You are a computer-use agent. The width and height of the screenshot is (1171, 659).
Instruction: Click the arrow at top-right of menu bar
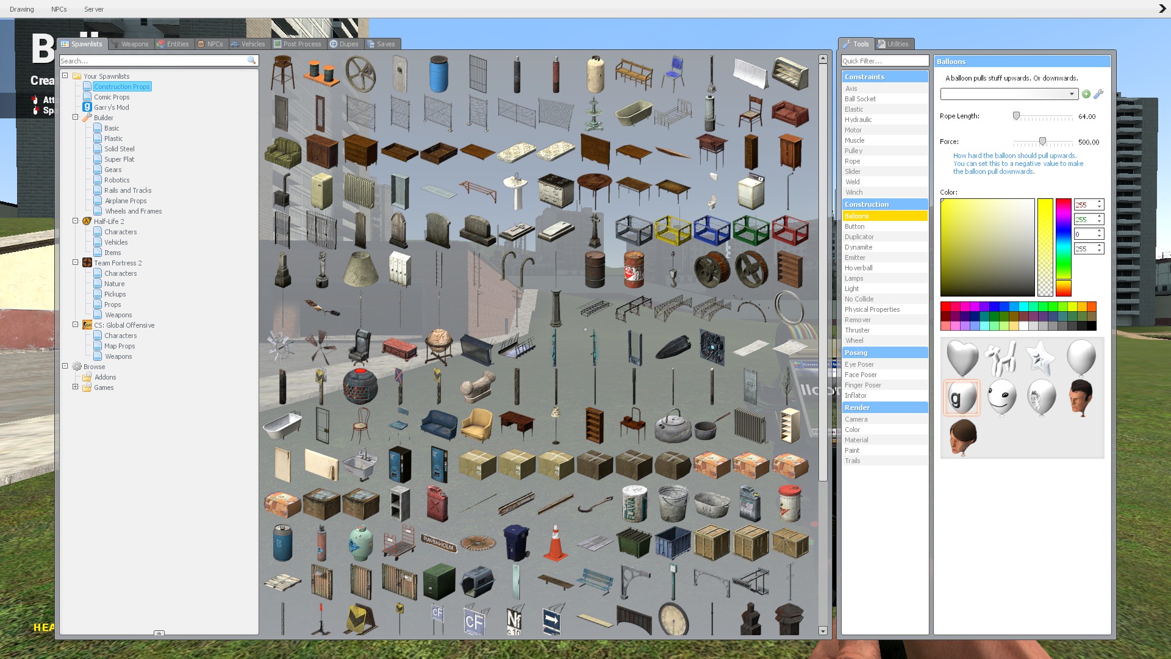1162,9
